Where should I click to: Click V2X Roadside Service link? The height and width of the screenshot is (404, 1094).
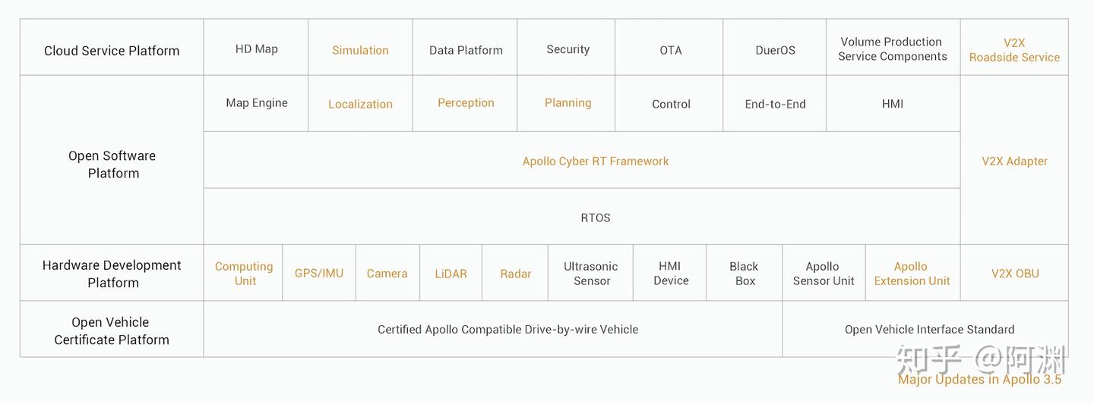click(x=1014, y=50)
